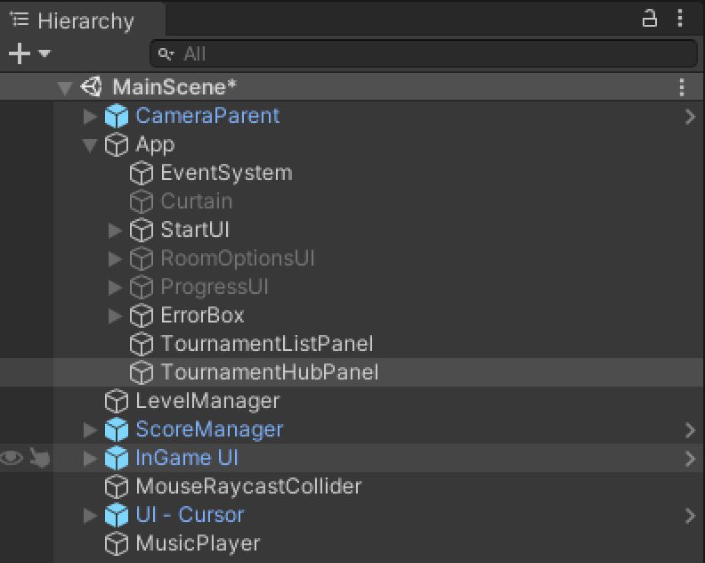Viewport: 705px width, 563px height.
Task: Toggle InGame UI scene visibility eye
Action: click(12, 458)
